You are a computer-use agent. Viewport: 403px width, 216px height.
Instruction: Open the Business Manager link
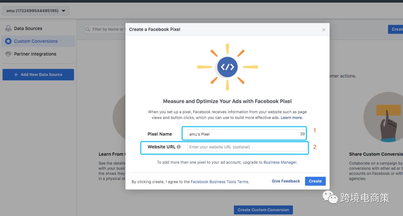click(280, 162)
